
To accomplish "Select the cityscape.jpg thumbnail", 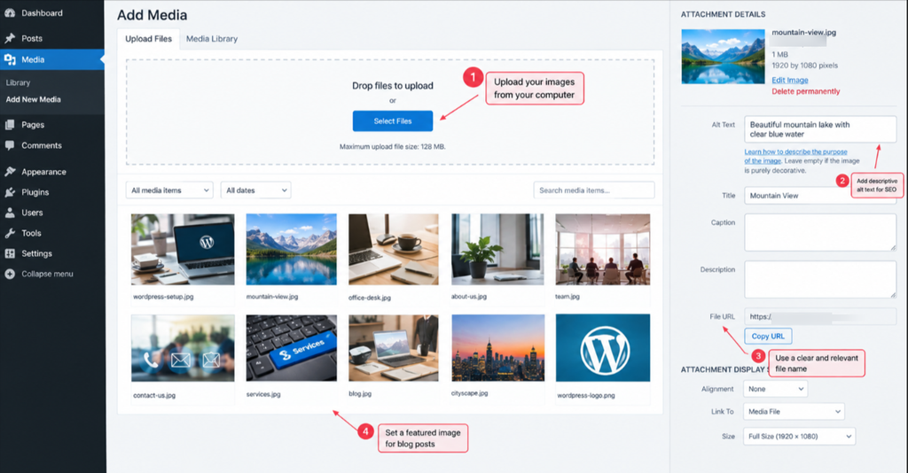I will click(x=498, y=348).
